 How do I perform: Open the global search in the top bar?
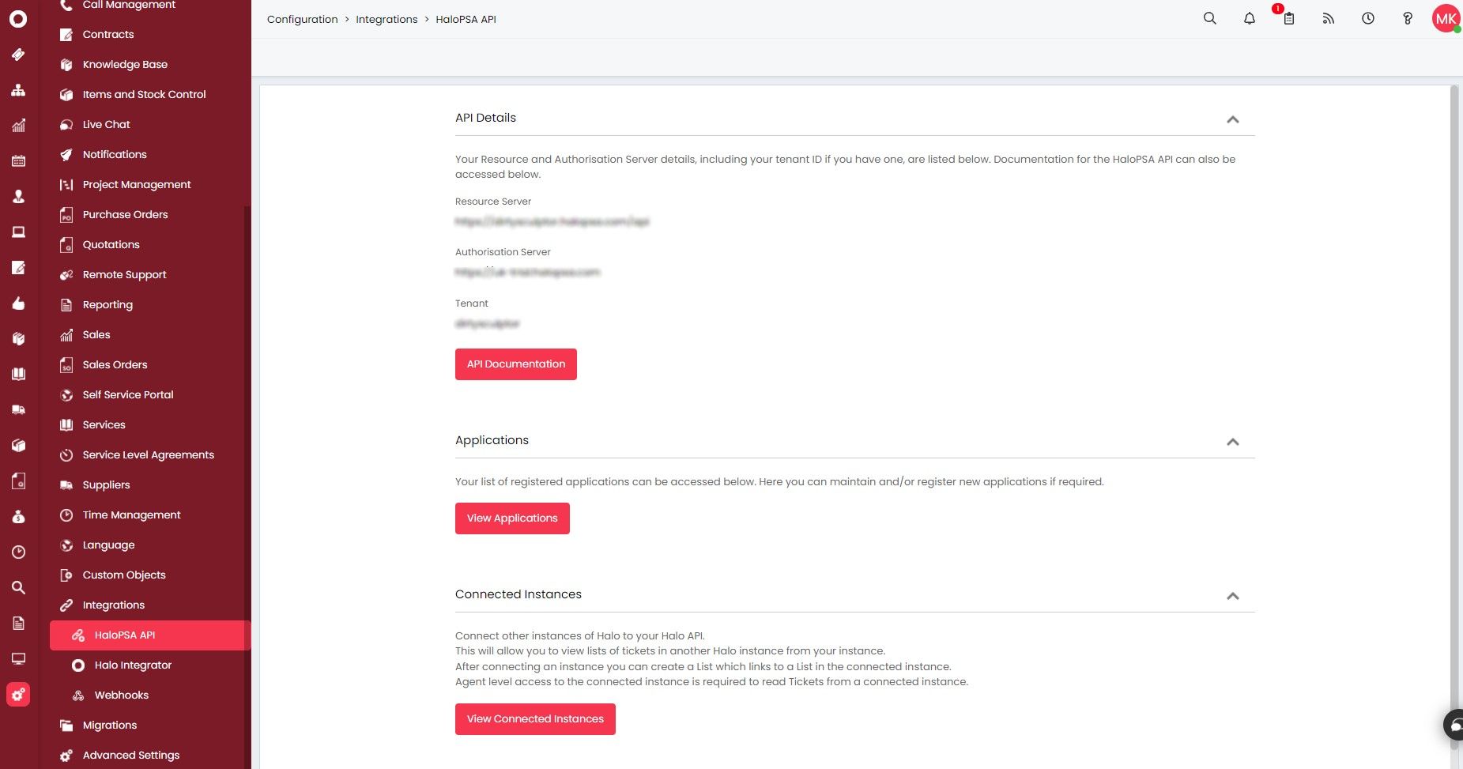(x=1208, y=18)
